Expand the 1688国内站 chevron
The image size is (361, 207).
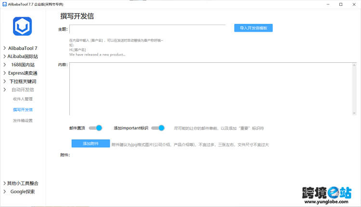(5, 65)
